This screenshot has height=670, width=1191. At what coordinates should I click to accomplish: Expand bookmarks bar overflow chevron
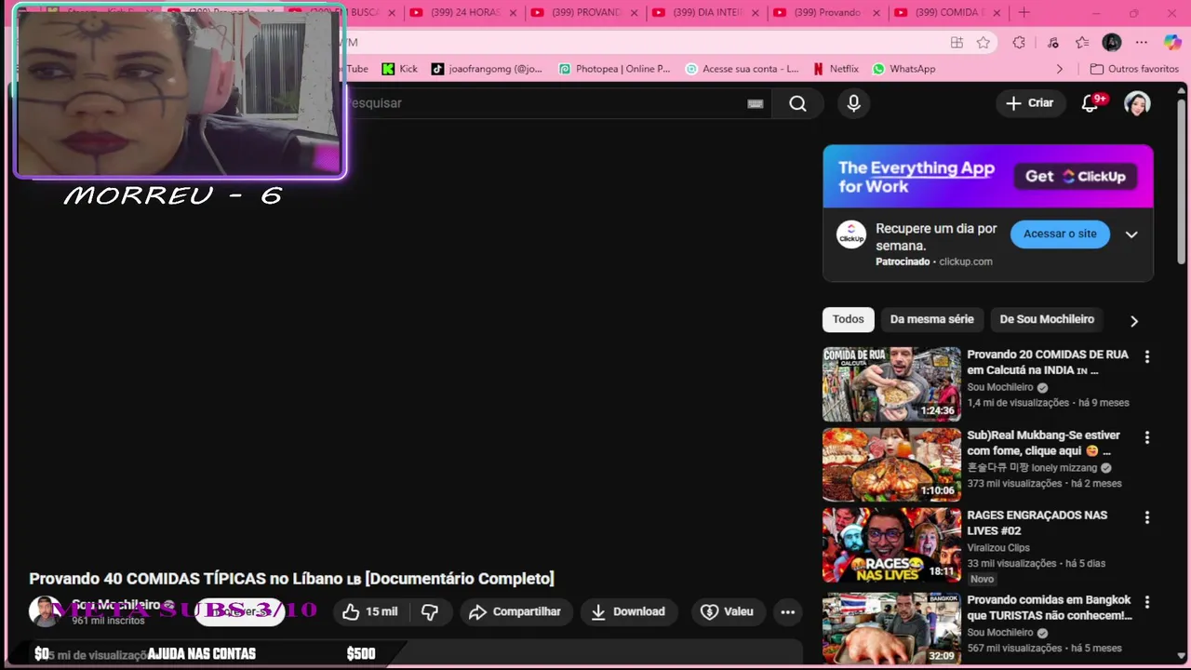click(x=1059, y=69)
